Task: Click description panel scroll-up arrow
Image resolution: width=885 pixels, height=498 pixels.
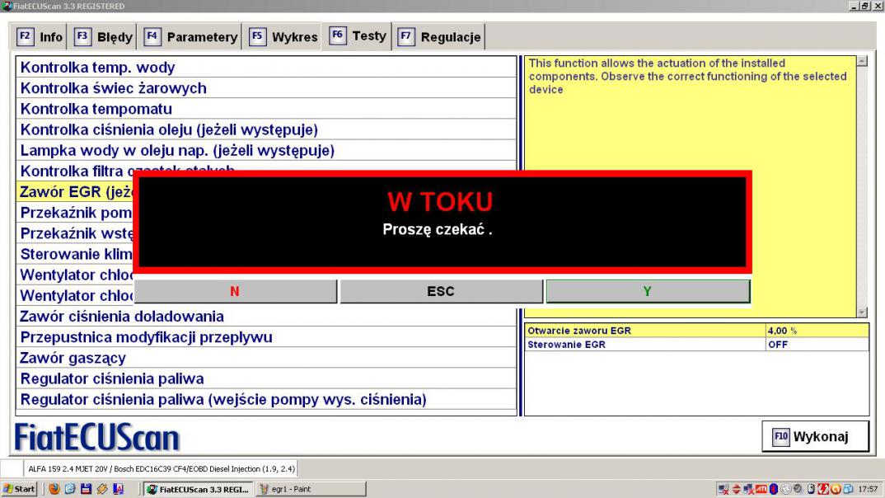Action: coord(862,61)
